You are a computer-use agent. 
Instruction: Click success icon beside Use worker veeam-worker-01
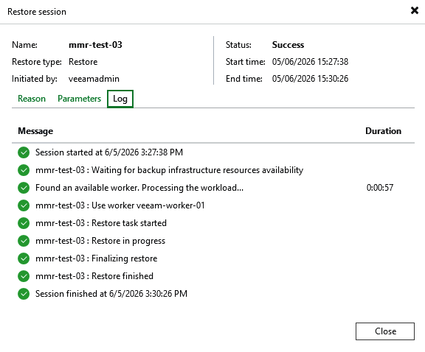[x=24, y=205]
